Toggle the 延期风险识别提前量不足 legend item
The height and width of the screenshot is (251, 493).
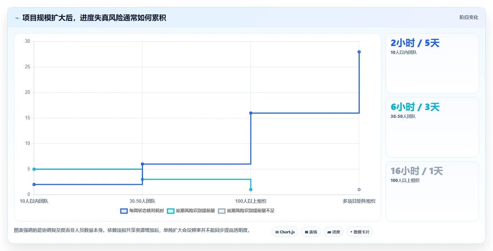pos(246,211)
